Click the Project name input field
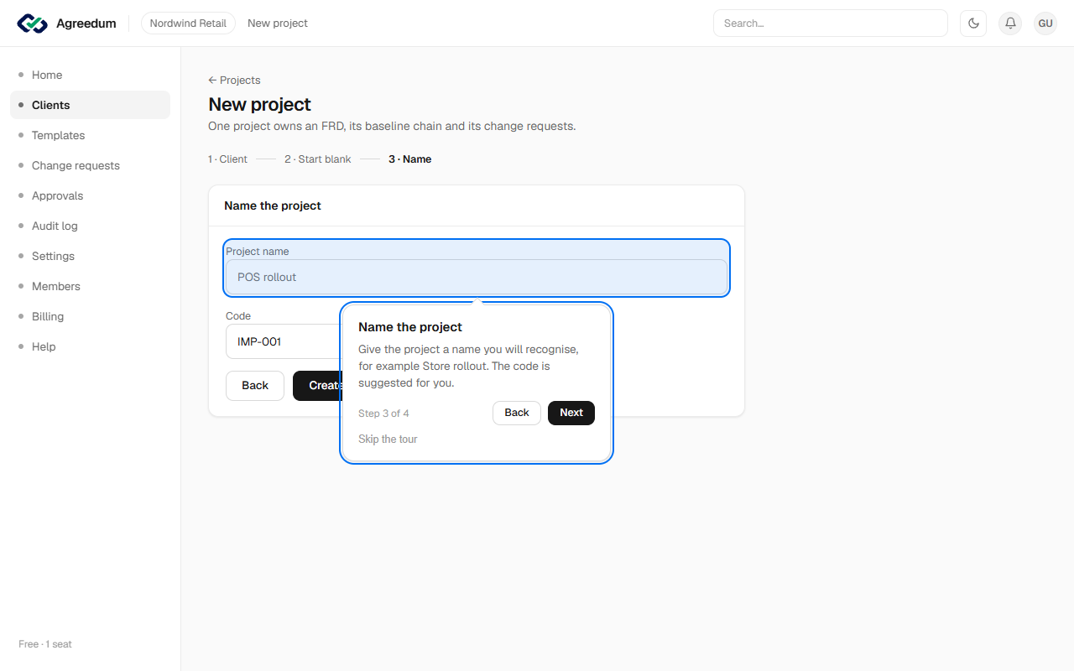 coord(477,277)
